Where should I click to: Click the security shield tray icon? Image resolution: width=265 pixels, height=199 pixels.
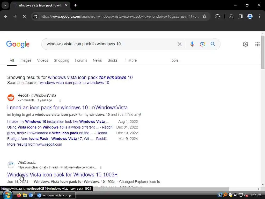tap(230, 195)
